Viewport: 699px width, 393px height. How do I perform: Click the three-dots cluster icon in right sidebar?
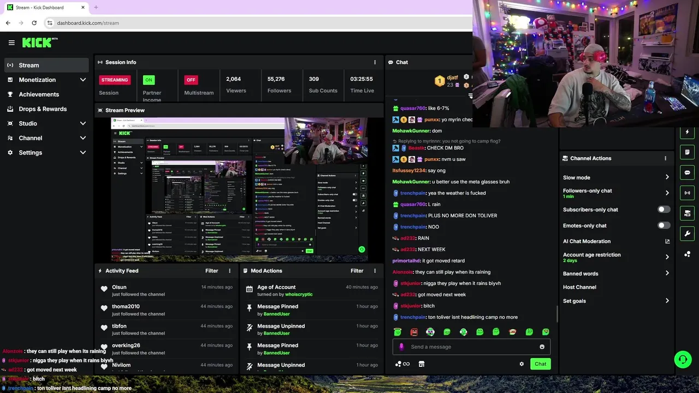(x=687, y=254)
